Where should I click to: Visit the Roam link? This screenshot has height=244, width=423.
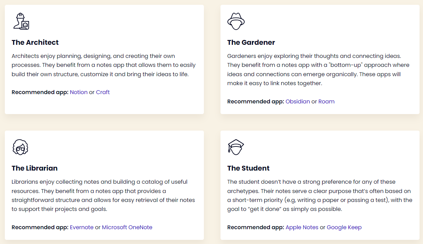[326, 102]
